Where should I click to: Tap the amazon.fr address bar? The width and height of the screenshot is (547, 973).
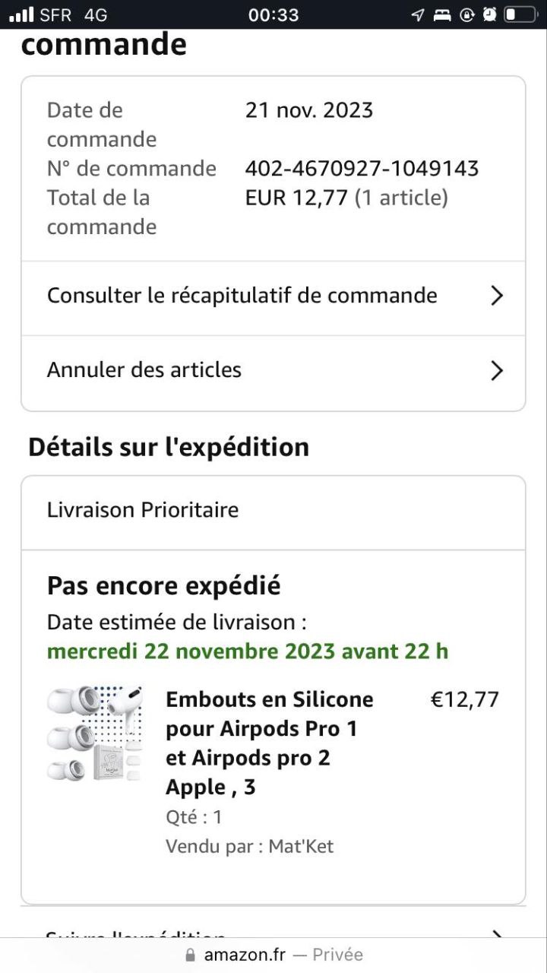click(273, 955)
